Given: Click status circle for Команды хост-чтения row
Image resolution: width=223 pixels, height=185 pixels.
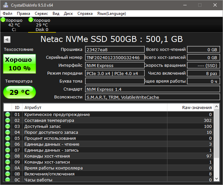Looking at the screenshot, I should click(8, 156).
